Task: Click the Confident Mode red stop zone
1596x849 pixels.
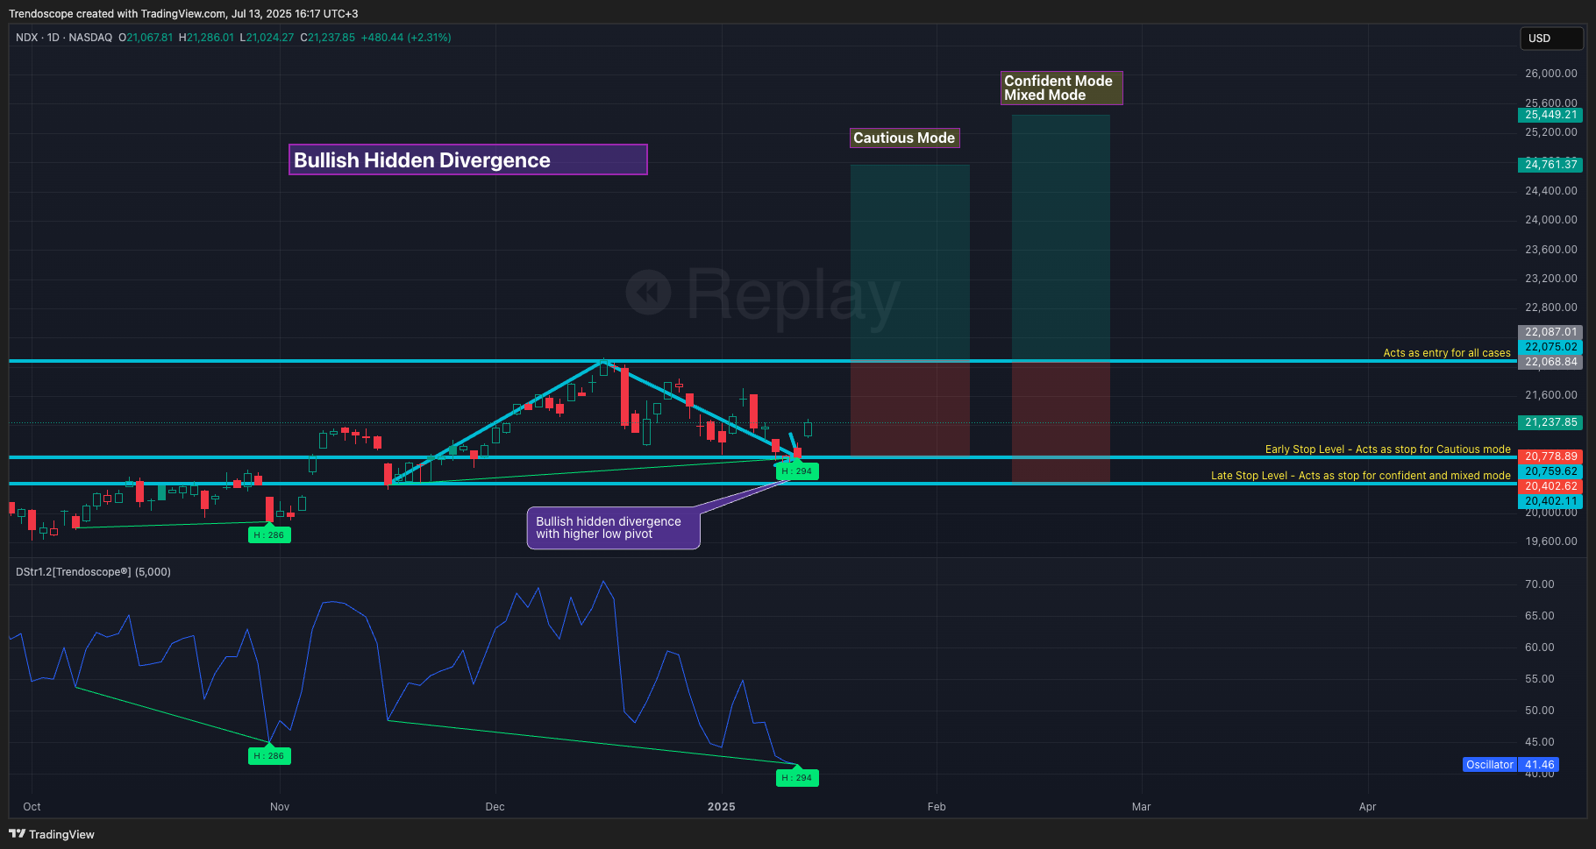Action: pos(1060,422)
